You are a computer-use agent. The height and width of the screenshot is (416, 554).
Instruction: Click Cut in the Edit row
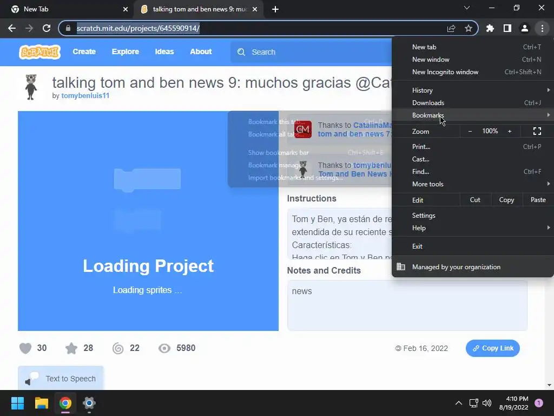pos(475,200)
